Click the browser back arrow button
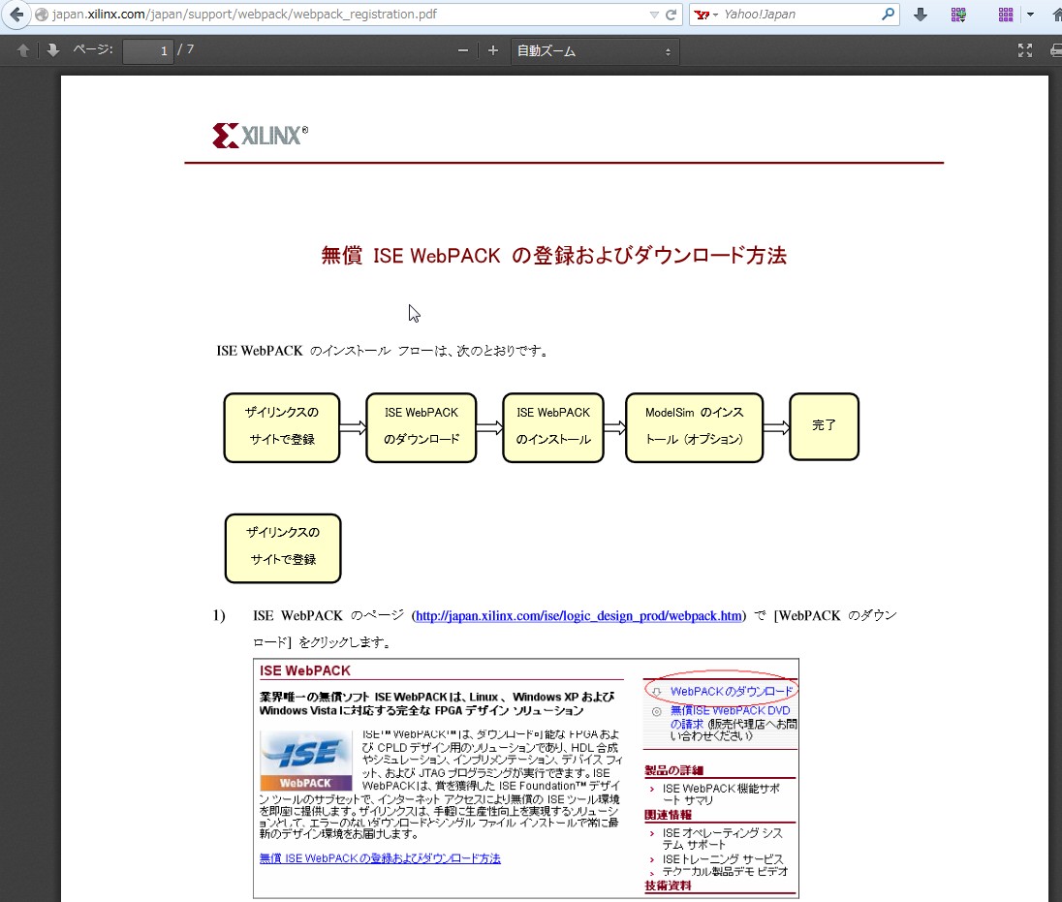 (16, 15)
